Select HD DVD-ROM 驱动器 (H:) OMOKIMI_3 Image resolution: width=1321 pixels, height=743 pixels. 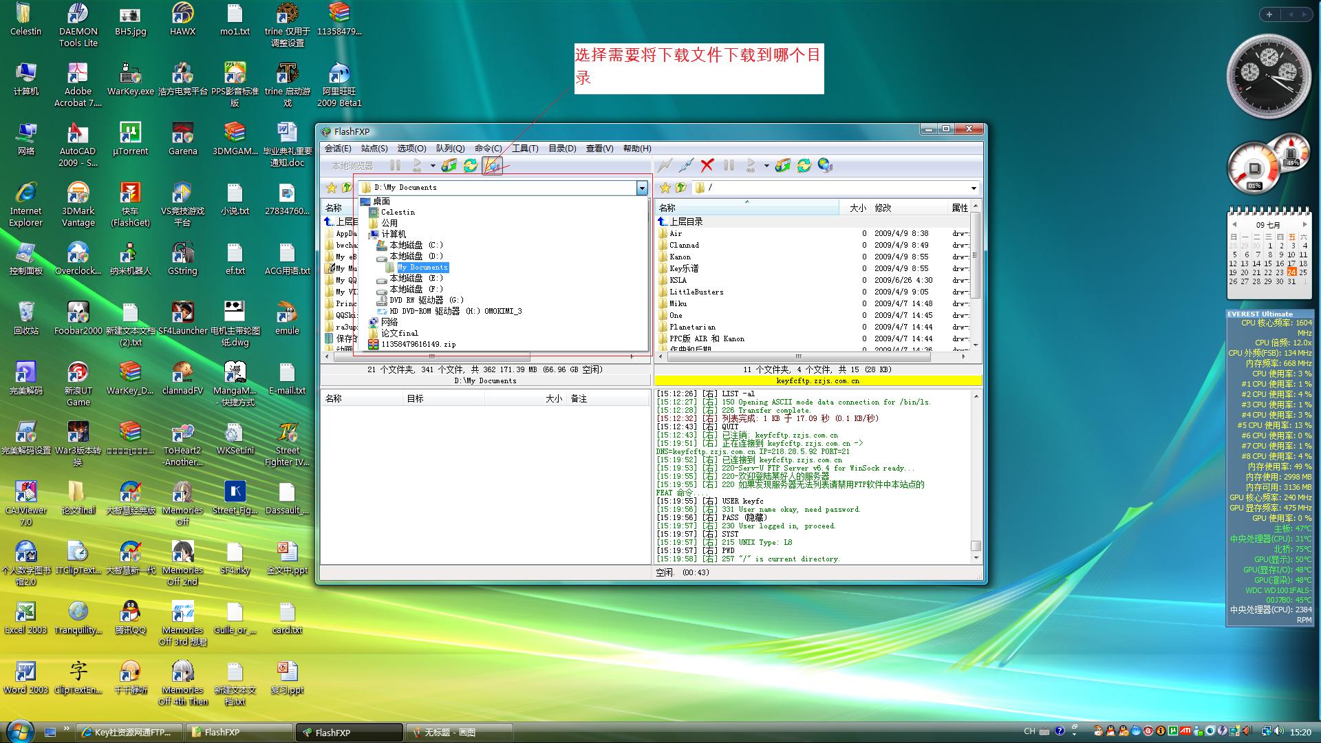pyautogui.click(x=455, y=312)
